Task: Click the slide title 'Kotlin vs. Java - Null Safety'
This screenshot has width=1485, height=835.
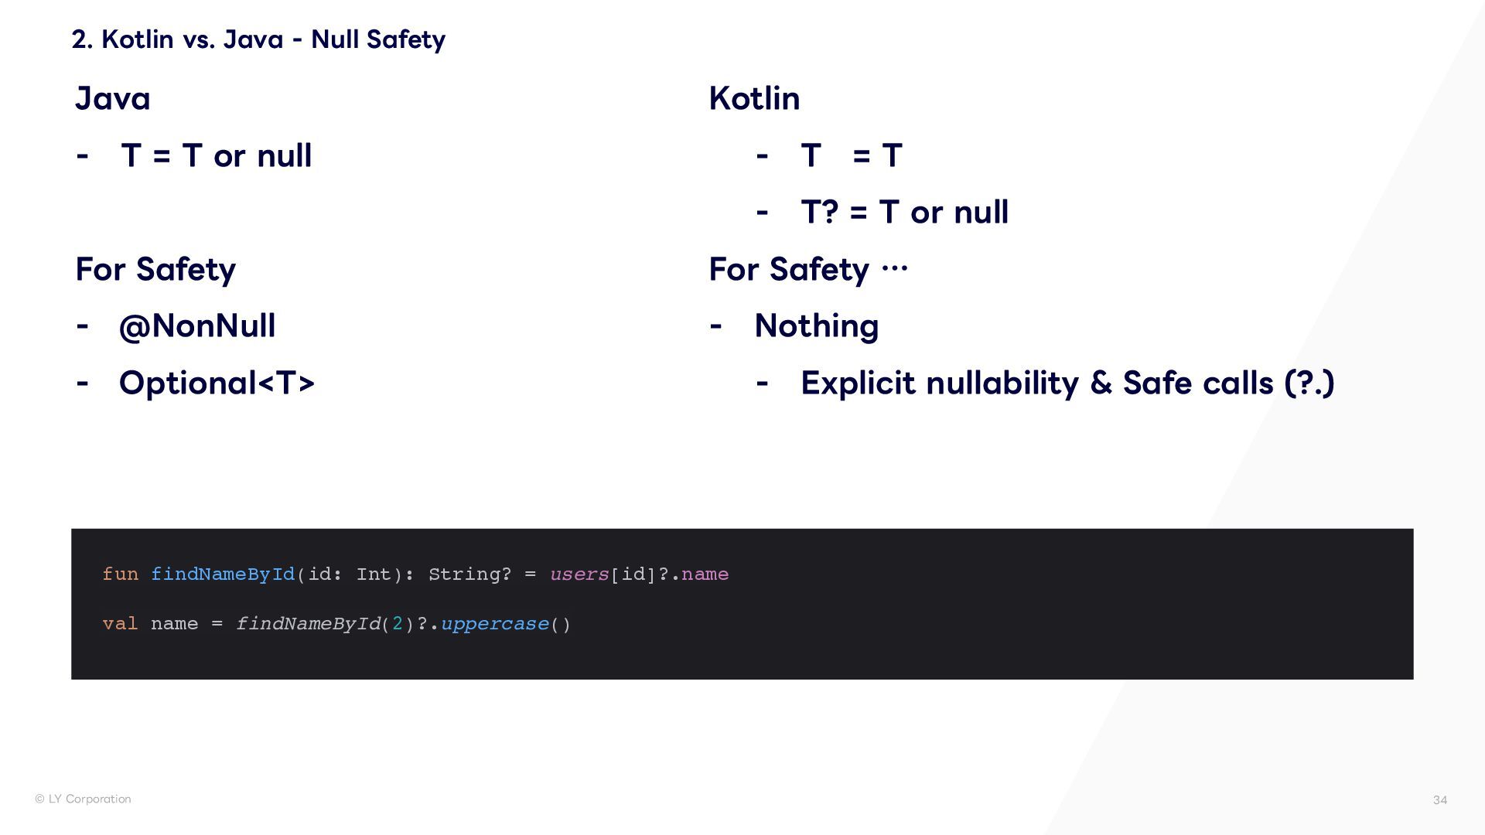Action: point(258,39)
